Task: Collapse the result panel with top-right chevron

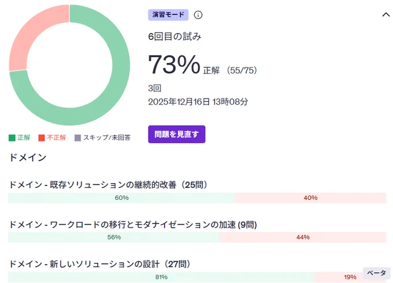Action: click(386, 15)
